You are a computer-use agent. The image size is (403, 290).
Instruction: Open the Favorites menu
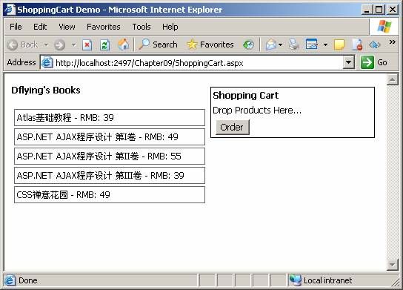(104, 27)
